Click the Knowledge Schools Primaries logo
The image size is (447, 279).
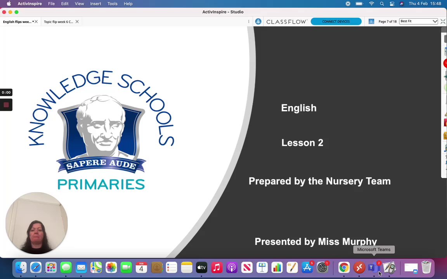coord(101,130)
